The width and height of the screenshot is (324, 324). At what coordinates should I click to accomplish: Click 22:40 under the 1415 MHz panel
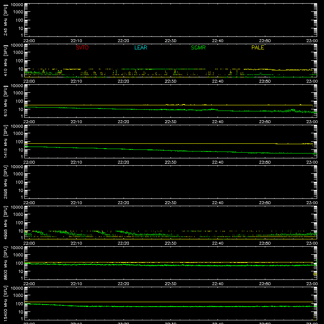217,162
